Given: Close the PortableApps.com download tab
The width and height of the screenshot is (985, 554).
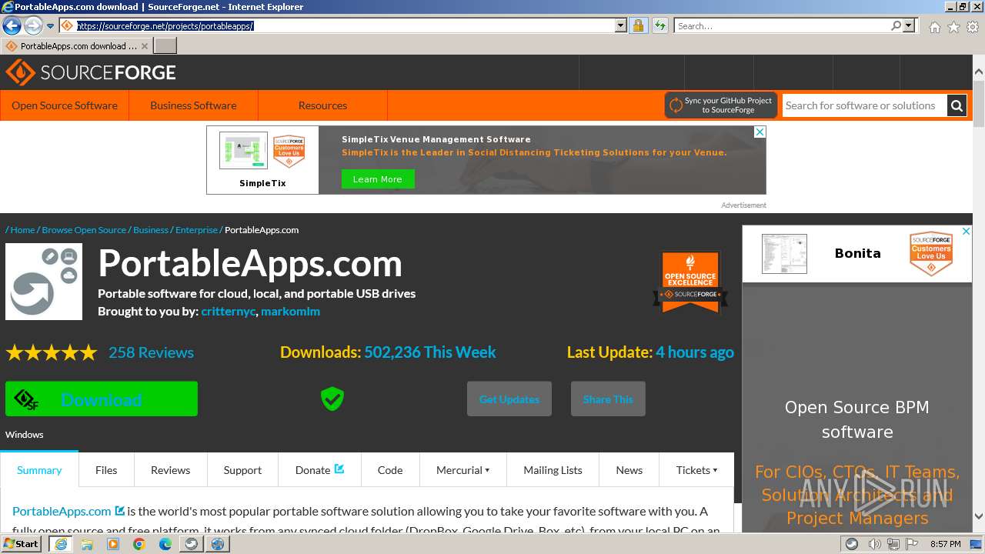Looking at the screenshot, I should pyautogui.click(x=145, y=46).
